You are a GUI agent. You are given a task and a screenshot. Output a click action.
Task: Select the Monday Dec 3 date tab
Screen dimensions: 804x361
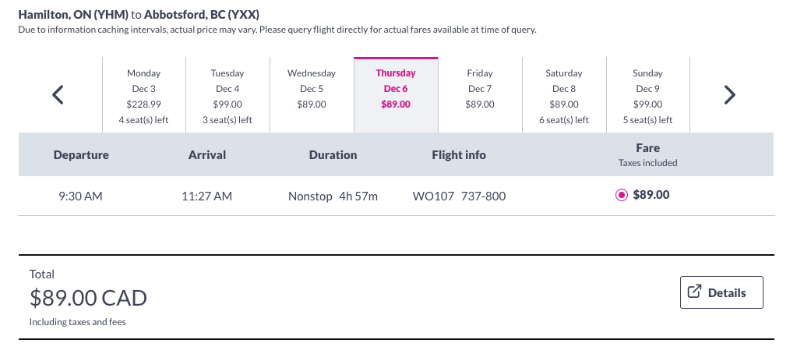click(144, 96)
